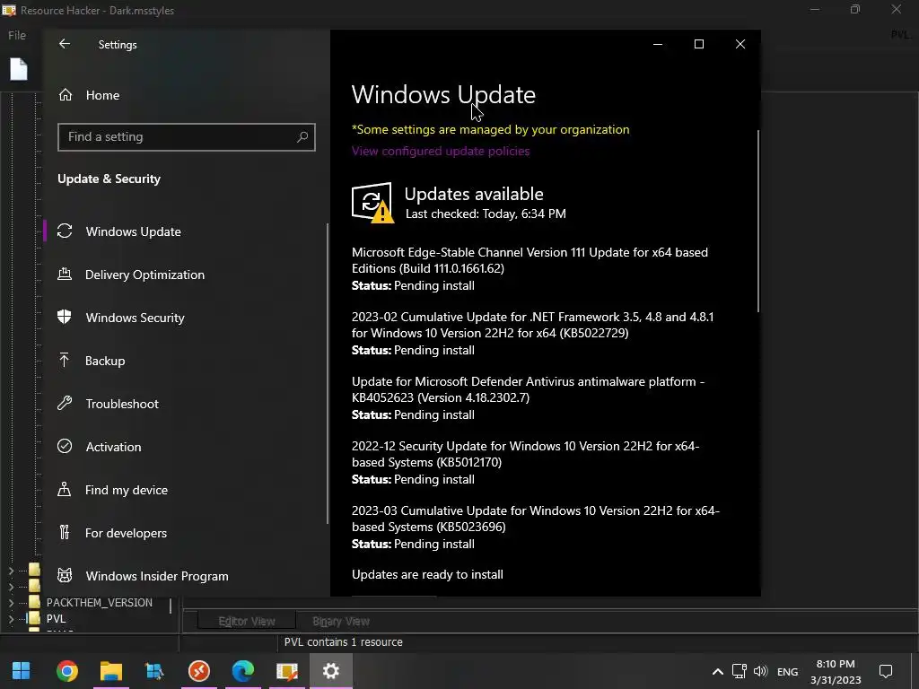919x689 pixels.
Task: Open the Activation page
Action: coord(113,447)
